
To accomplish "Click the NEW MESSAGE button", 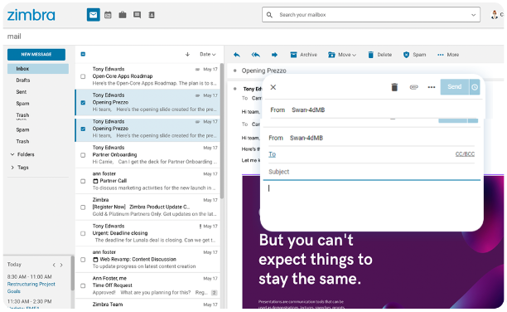I will point(36,55).
